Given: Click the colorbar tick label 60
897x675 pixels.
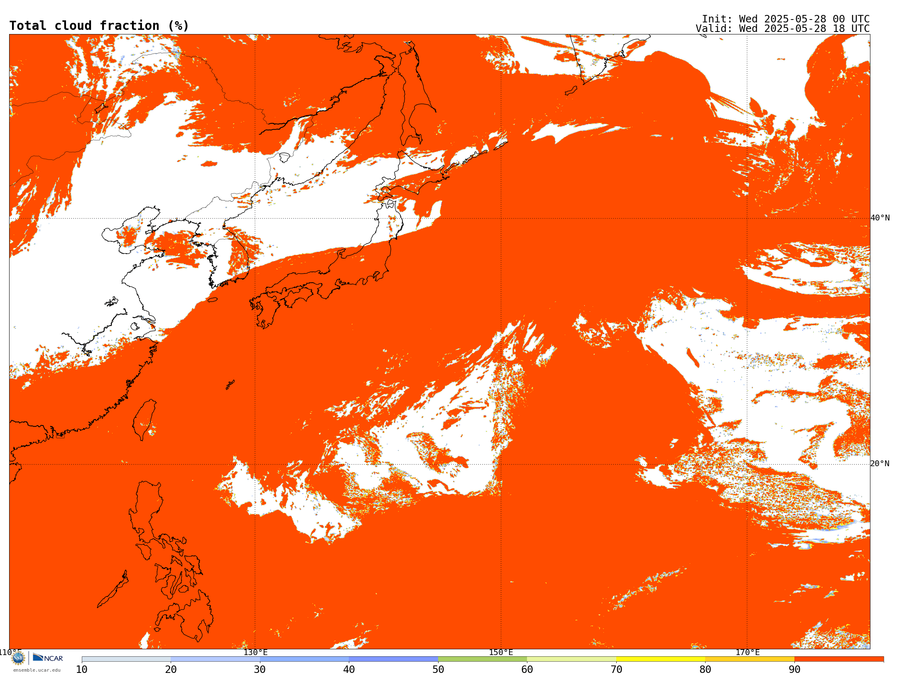Looking at the screenshot, I should [527, 670].
